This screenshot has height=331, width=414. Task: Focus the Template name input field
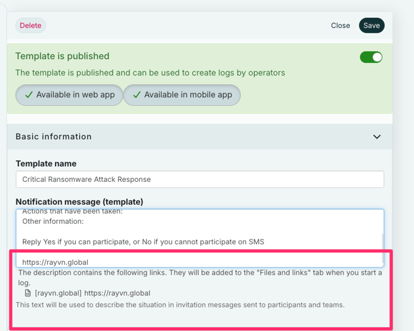tap(200, 179)
